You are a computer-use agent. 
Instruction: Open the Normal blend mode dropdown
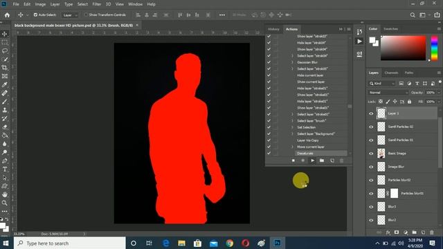pos(388,93)
